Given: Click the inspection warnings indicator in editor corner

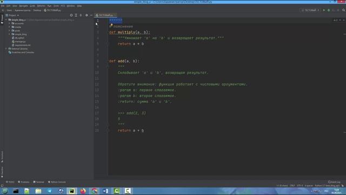Looking at the screenshot, I should point(335,20).
